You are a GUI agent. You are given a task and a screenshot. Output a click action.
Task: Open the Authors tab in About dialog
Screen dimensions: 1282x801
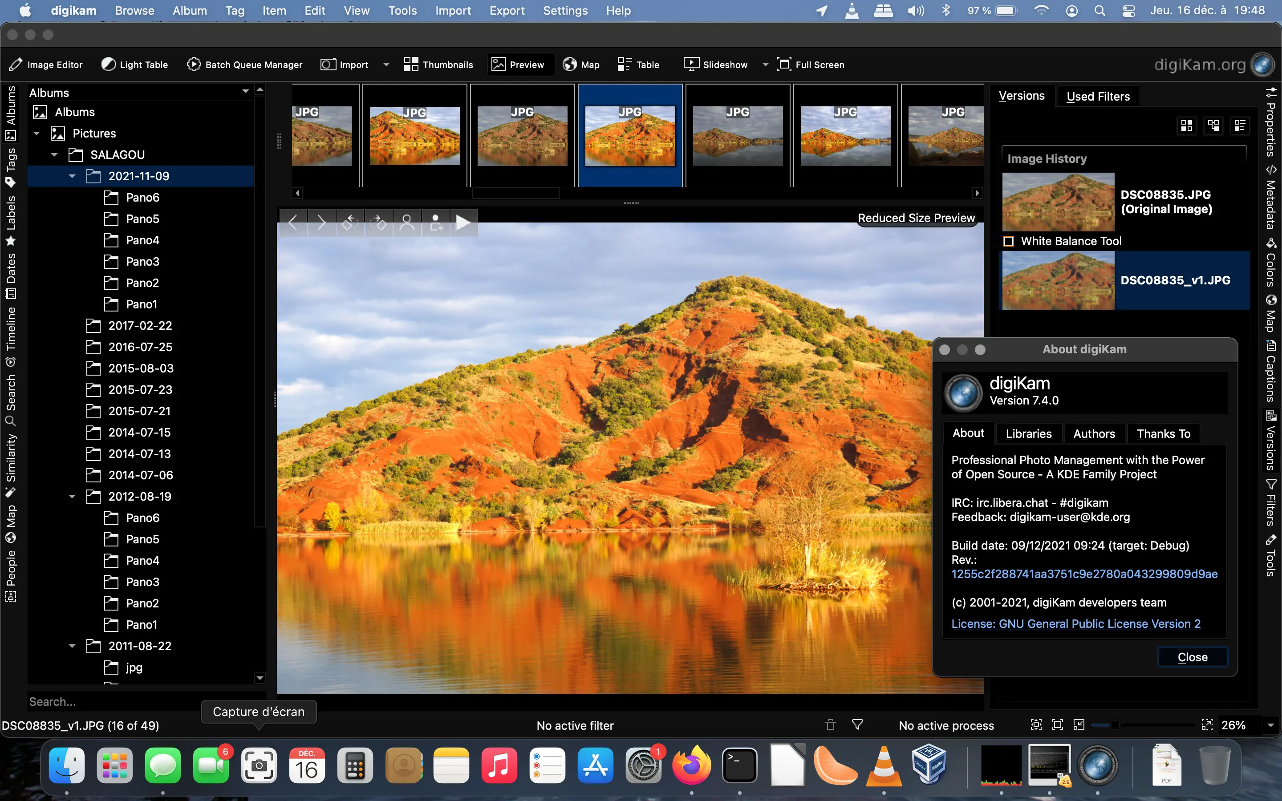click(x=1094, y=433)
